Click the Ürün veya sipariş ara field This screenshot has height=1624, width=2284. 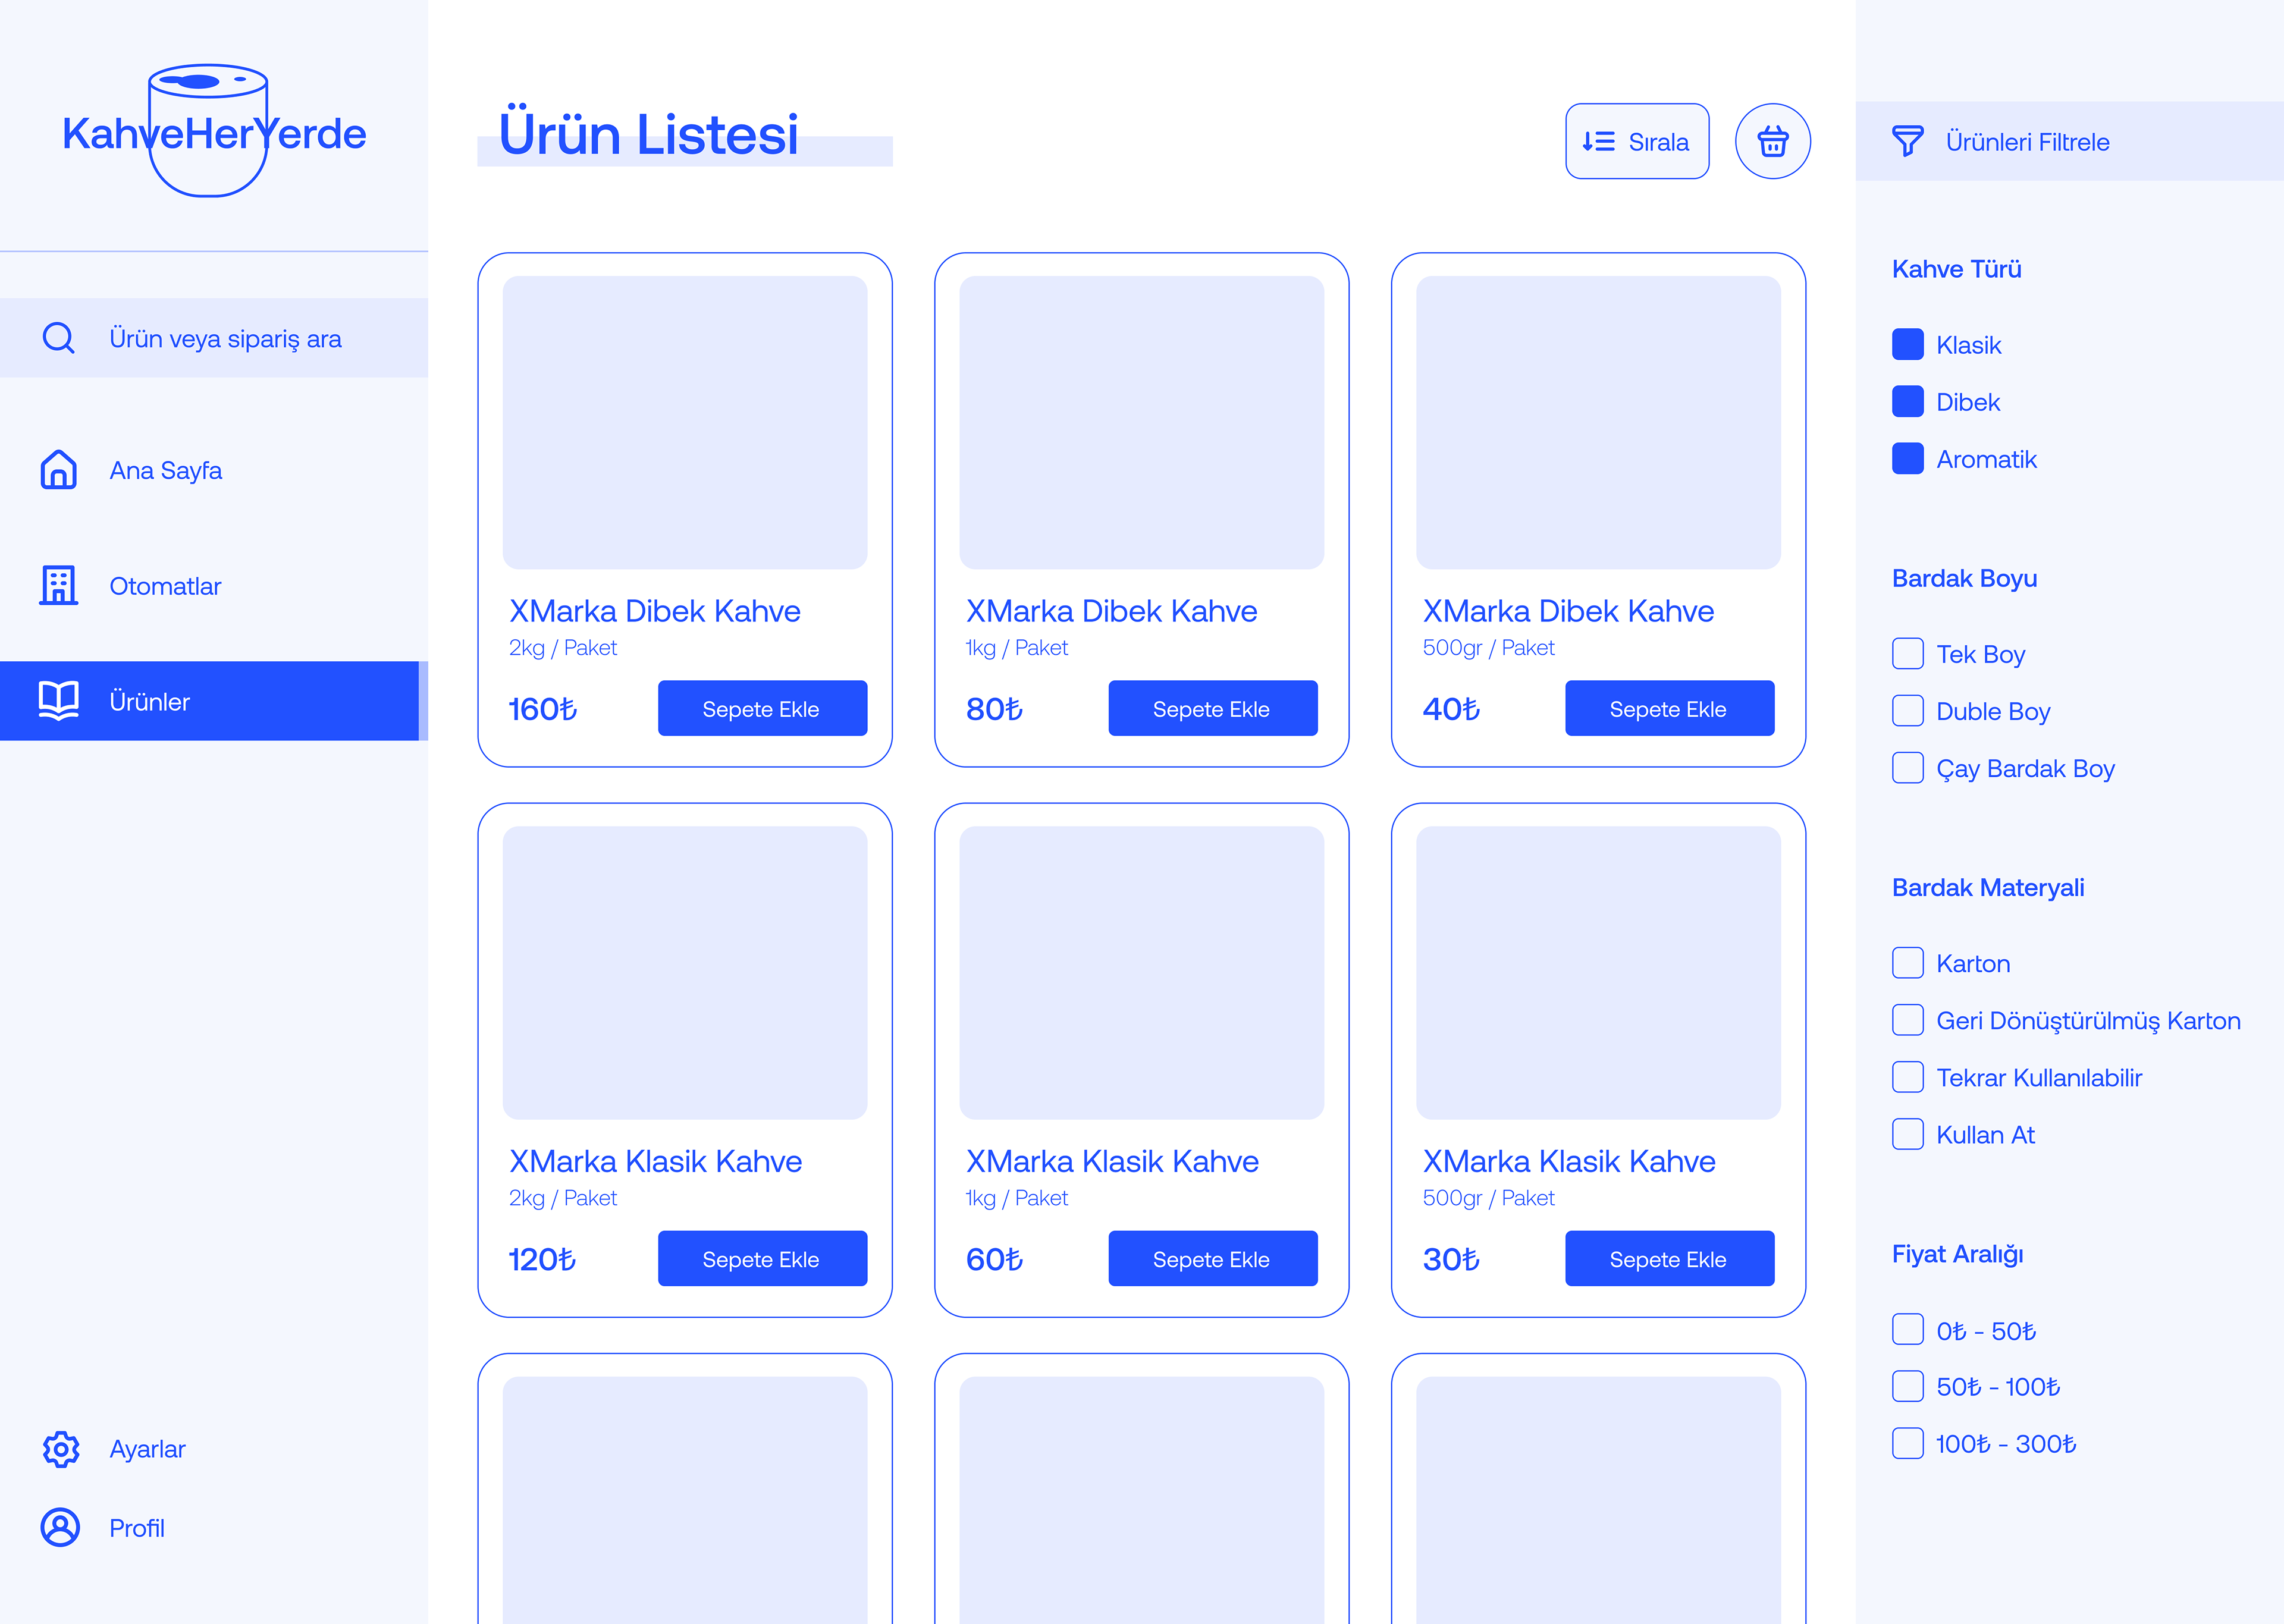[x=226, y=339]
